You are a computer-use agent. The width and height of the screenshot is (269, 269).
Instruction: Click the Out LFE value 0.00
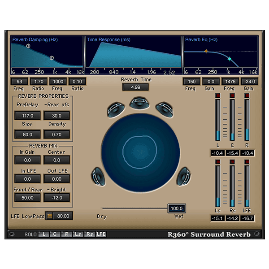click(x=56, y=179)
